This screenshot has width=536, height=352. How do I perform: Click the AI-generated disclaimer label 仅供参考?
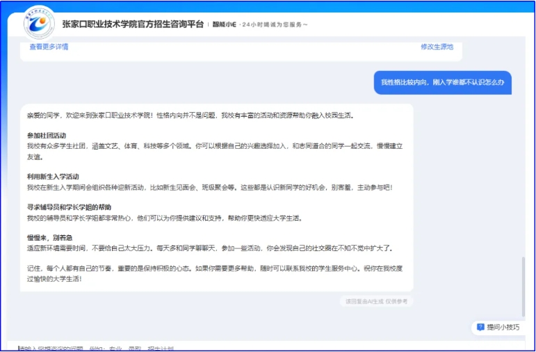coord(376,301)
